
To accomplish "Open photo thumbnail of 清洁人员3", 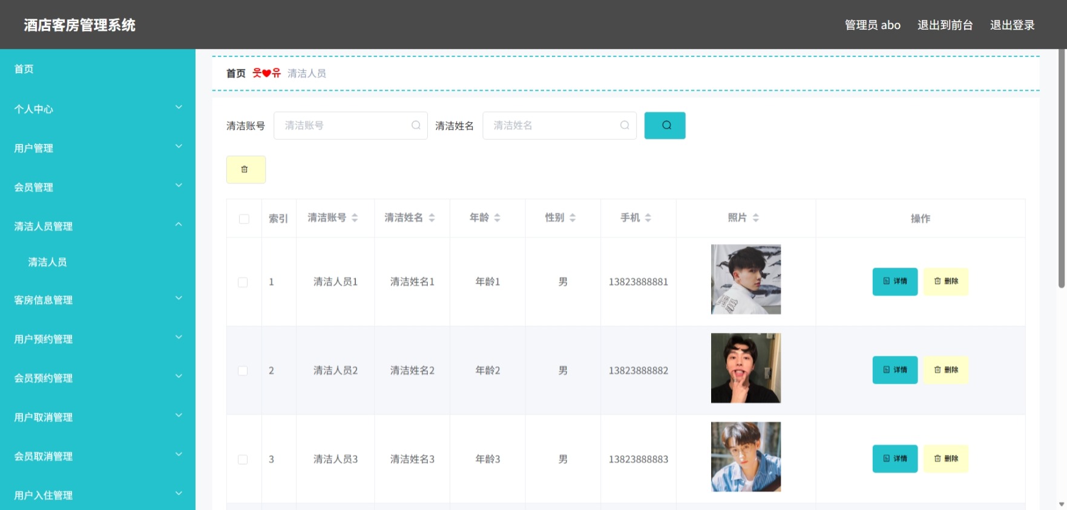I will tap(746, 457).
